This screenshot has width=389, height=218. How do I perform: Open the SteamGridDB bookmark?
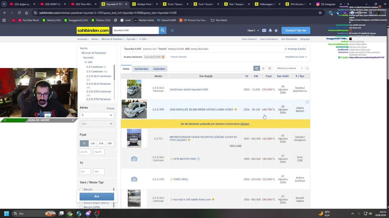[x=167, y=20]
